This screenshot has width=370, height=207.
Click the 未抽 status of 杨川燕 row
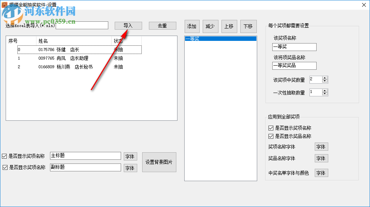pos(118,67)
